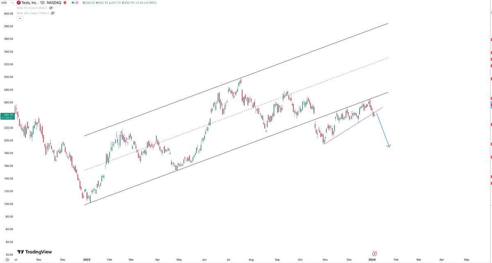This screenshot has height=263, width=492.
Task: Click the 200.00 price axis label
Action: click(x=9, y=141)
